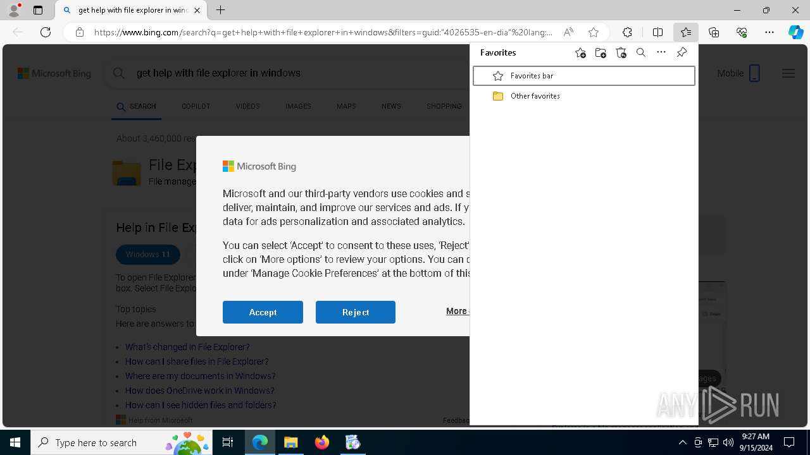810x455 pixels.
Task: Open the Windows Start menu
Action: point(15,442)
